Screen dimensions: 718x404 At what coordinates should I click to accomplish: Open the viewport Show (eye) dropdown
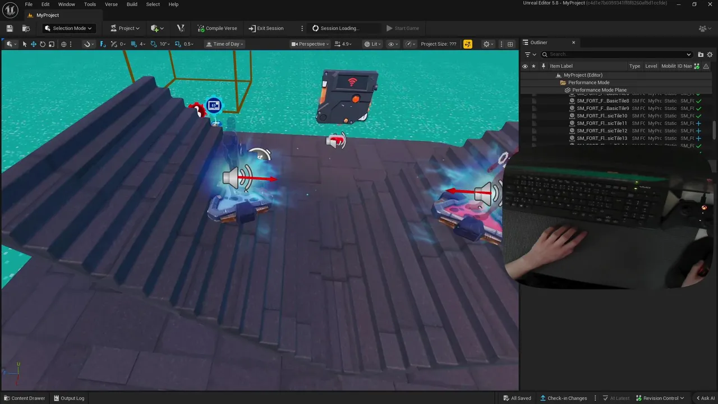coord(393,44)
